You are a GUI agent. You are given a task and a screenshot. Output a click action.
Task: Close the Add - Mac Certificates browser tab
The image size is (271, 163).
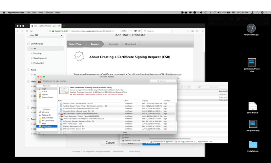[x=59, y=26]
